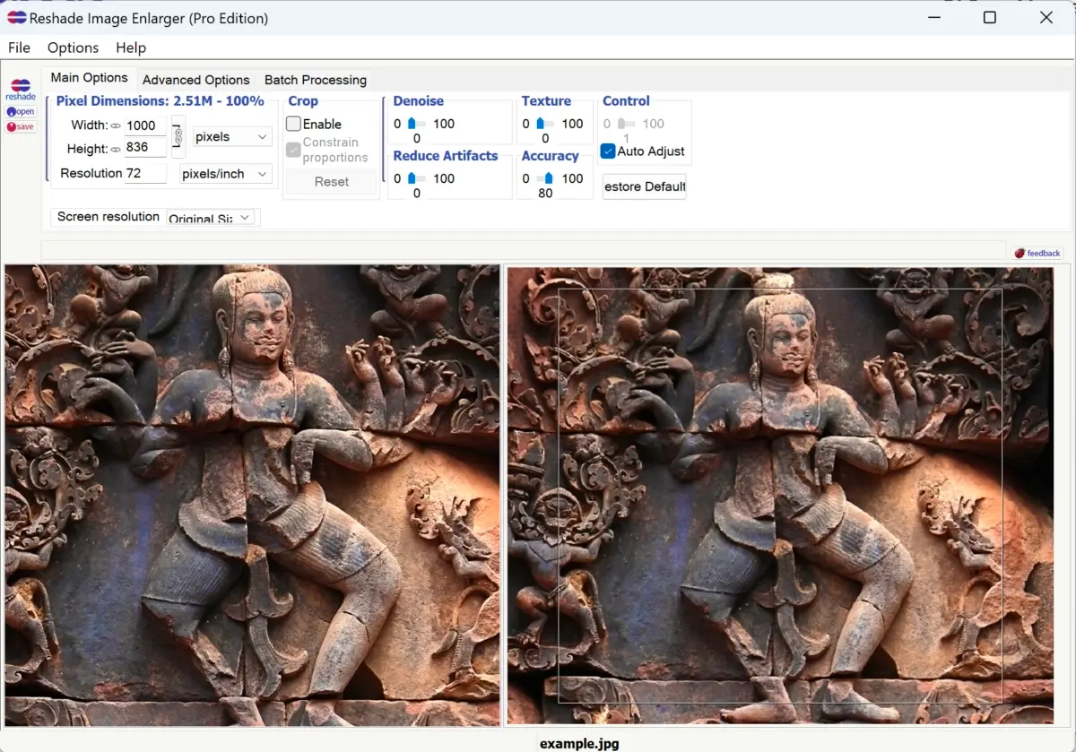Open the Help menu
Viewport: 1076px width, 752px height.
pos(131,48)
